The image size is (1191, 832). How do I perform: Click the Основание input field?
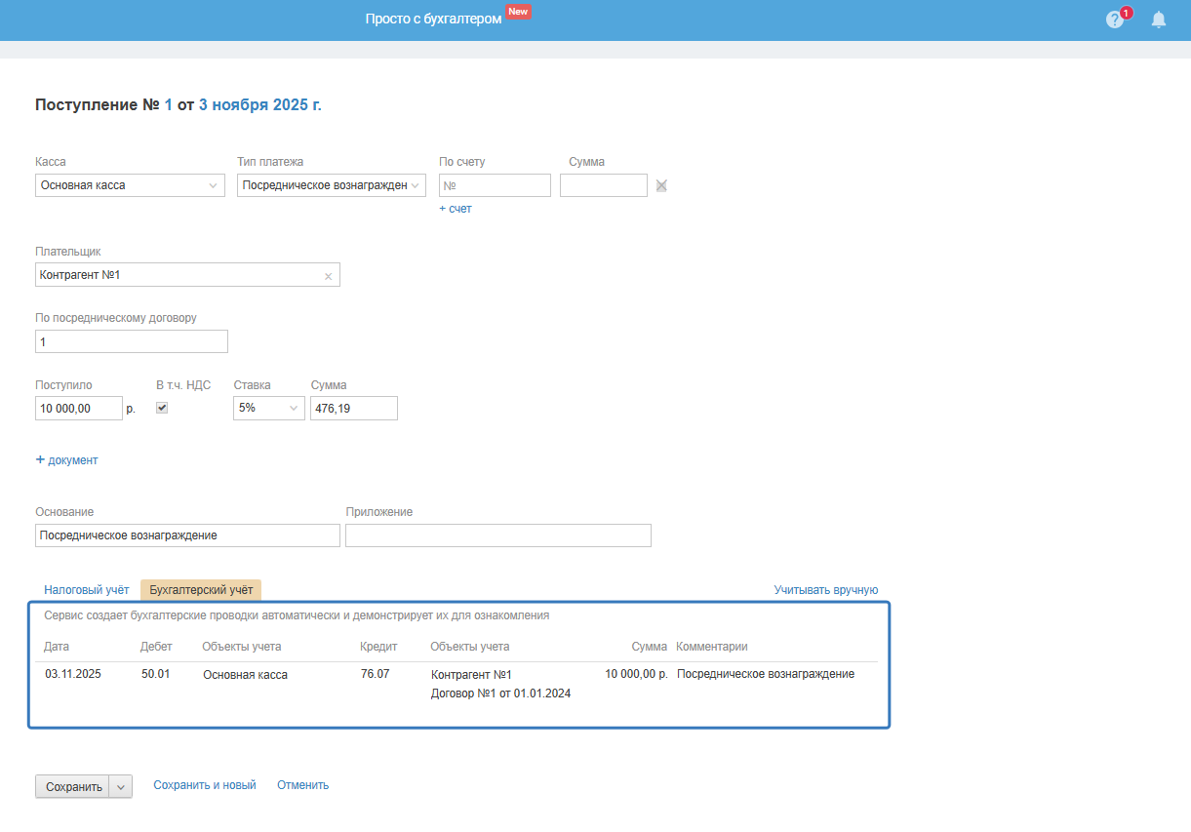pyautogui.click(x=187, y=535)
